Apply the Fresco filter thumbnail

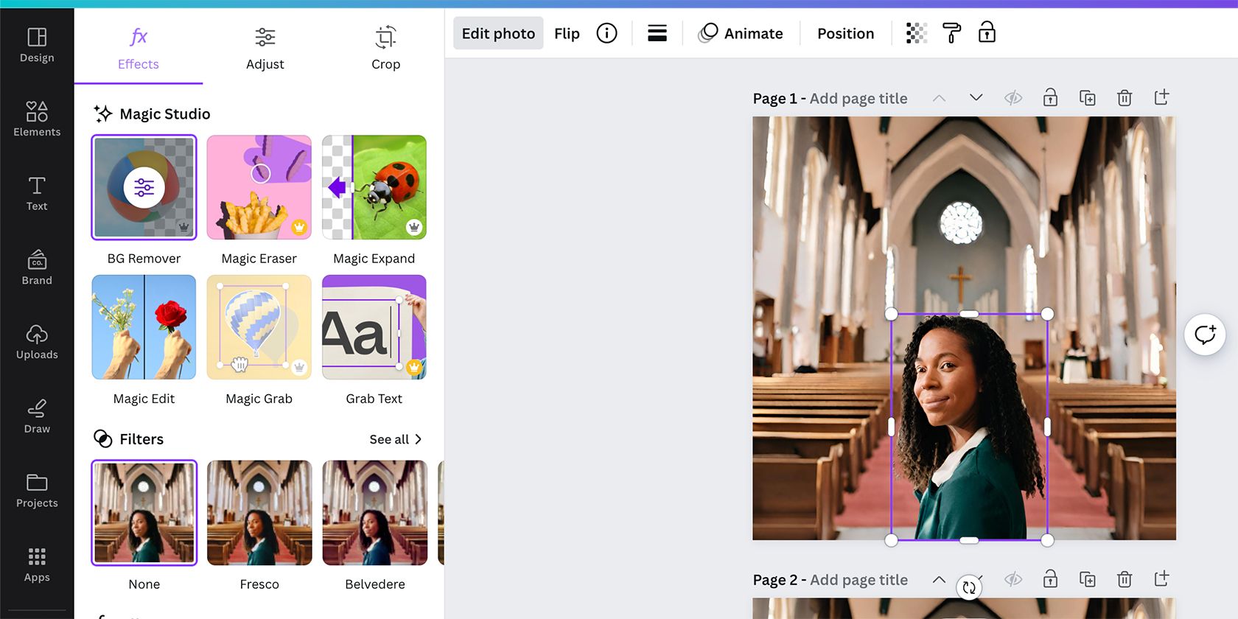pyautogui.click(x=259, y=513)
